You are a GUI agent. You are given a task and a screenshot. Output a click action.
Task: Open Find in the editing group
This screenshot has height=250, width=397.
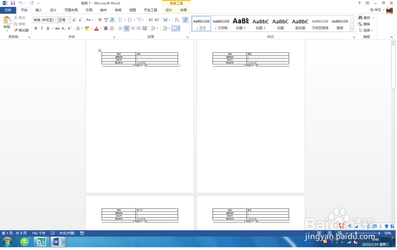point(364,17)
